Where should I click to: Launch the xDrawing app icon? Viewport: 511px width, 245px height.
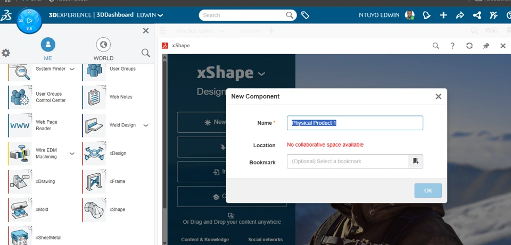(x=20, y=182)
